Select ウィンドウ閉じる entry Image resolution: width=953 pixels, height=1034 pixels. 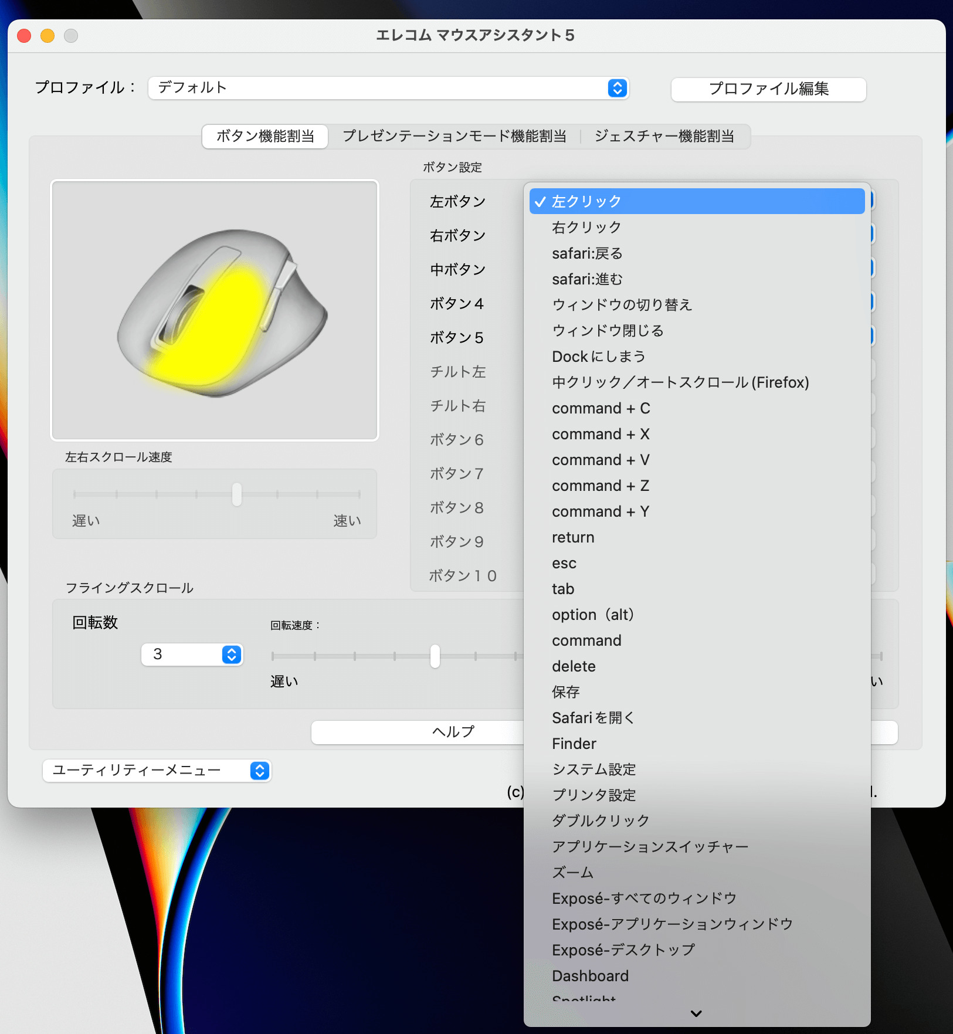[697, 330]
